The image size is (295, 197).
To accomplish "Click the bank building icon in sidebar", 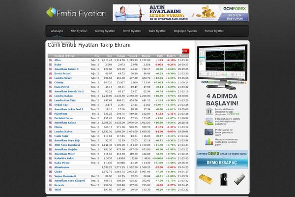I will [x=209, y=111].
